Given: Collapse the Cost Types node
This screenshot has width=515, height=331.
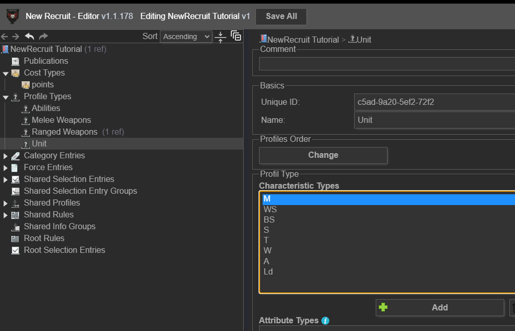Looking at the screenshot, I should (x=6, y=73).
